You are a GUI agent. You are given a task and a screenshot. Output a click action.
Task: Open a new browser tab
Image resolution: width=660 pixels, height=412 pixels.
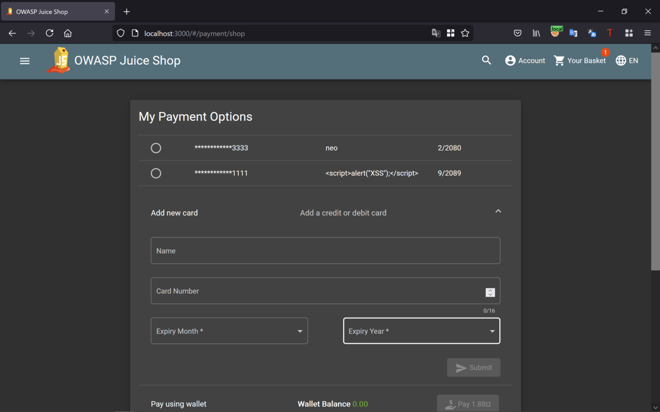[127, 12]
